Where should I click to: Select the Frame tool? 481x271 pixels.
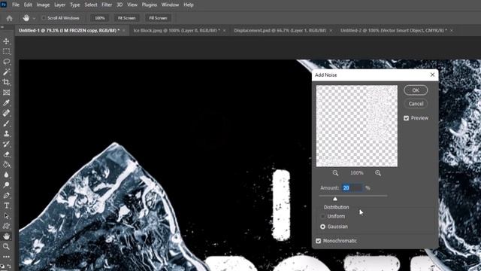pos(6,93)
